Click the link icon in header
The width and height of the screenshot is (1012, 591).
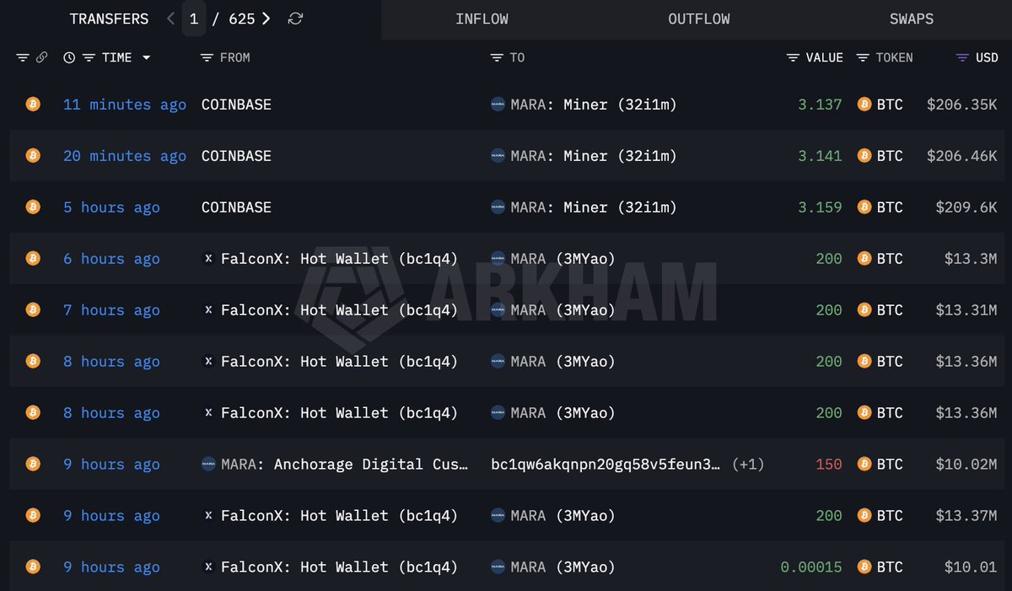pyautogui.click(x=42, y=57)
